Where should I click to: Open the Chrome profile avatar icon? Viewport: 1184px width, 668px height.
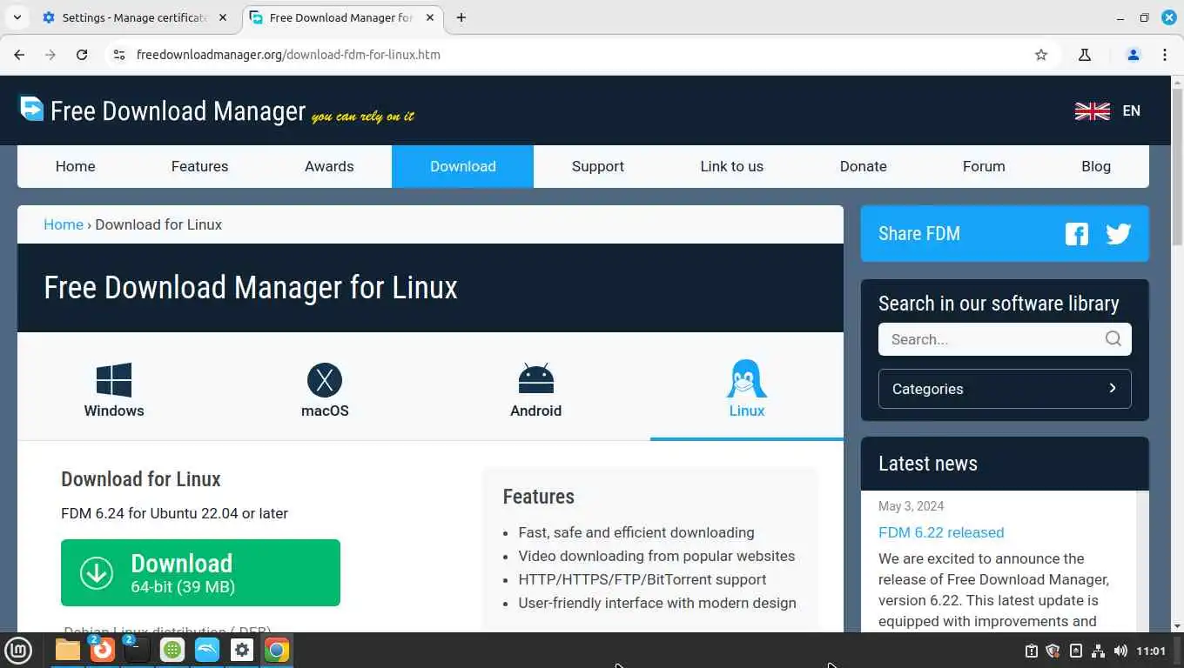(x=1134, y=55)
